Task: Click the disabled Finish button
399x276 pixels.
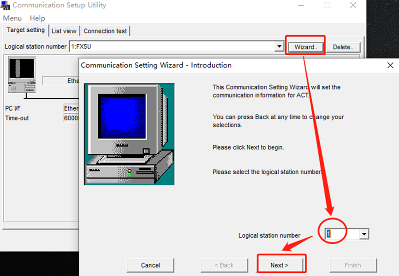Action: pos(353,265)
